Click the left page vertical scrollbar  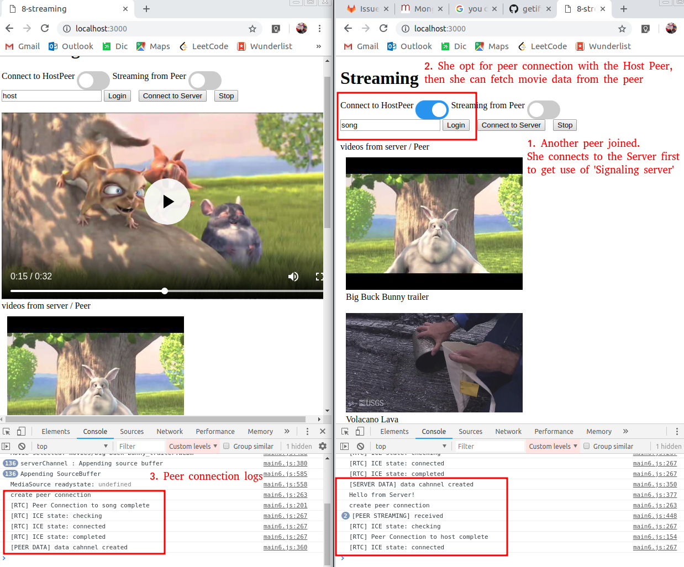point(327,152)
